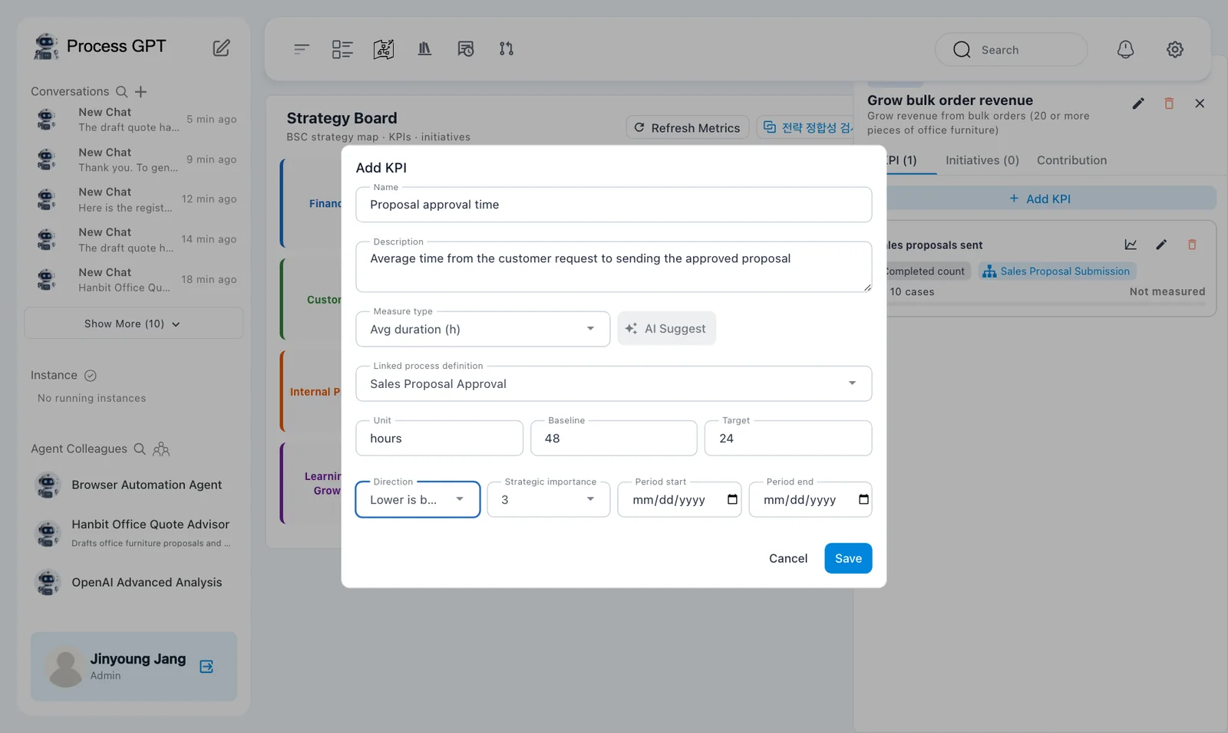This screenshot has height=733, width=1228.
Task: Open the strategy map icon in toolbar
Action: tap(384, 49)
